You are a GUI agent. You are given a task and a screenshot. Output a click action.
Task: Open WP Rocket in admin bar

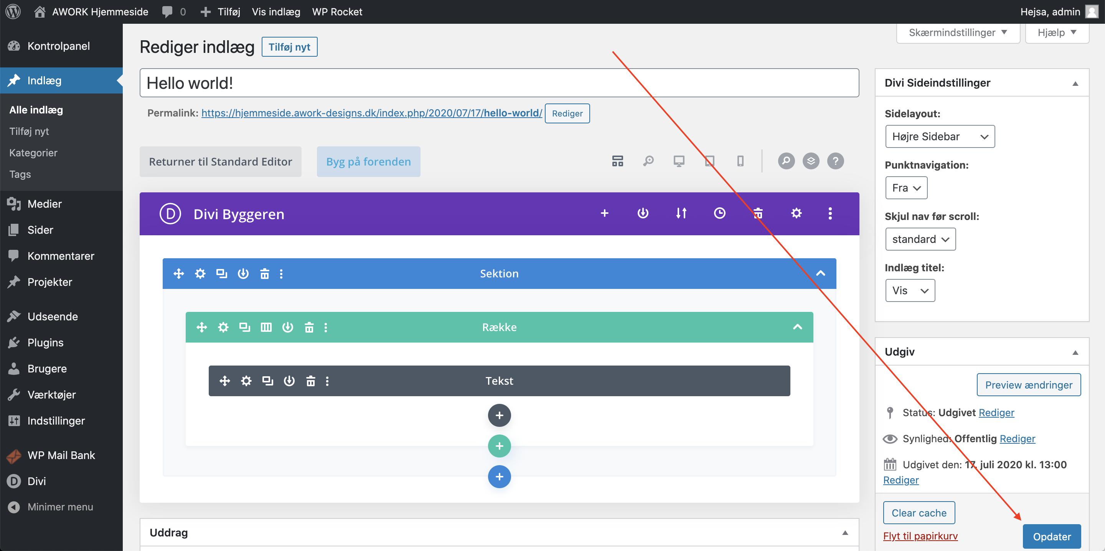pyautogui.click(x=337, y=11)
